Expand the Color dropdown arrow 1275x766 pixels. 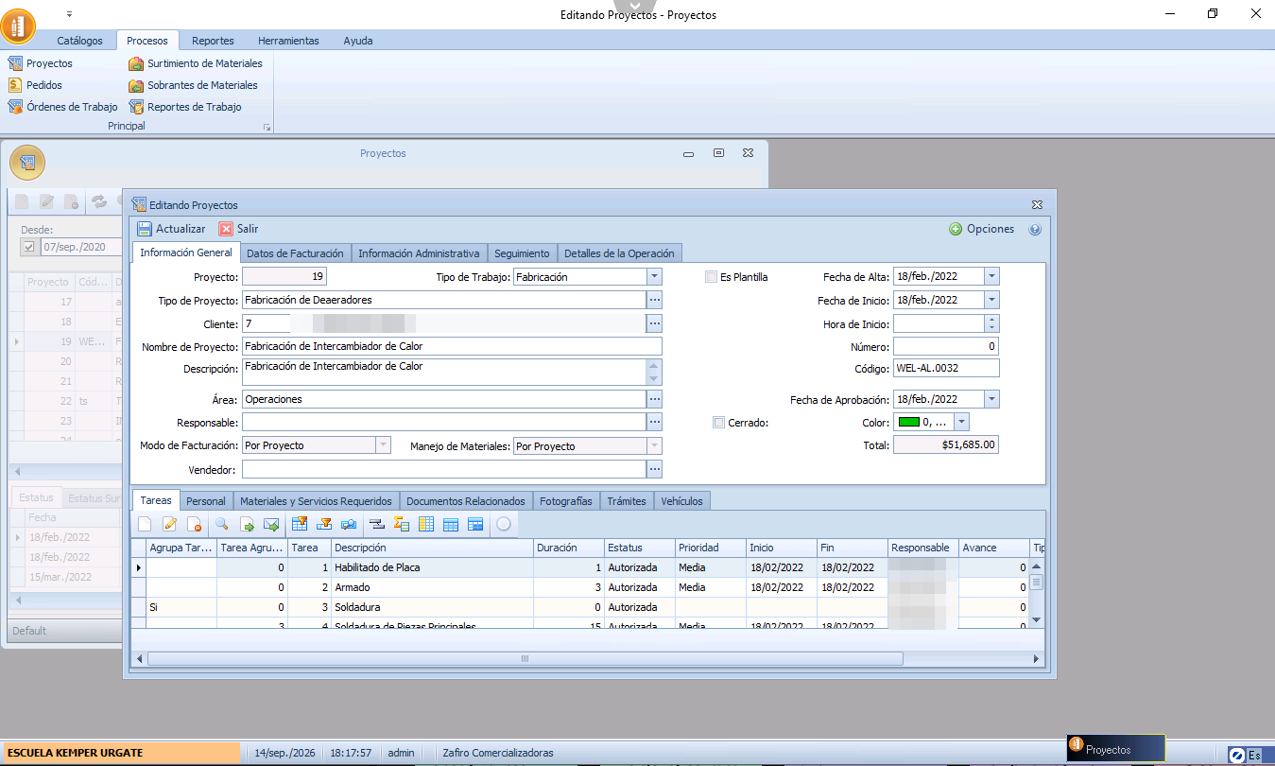[x=961, y=423]
